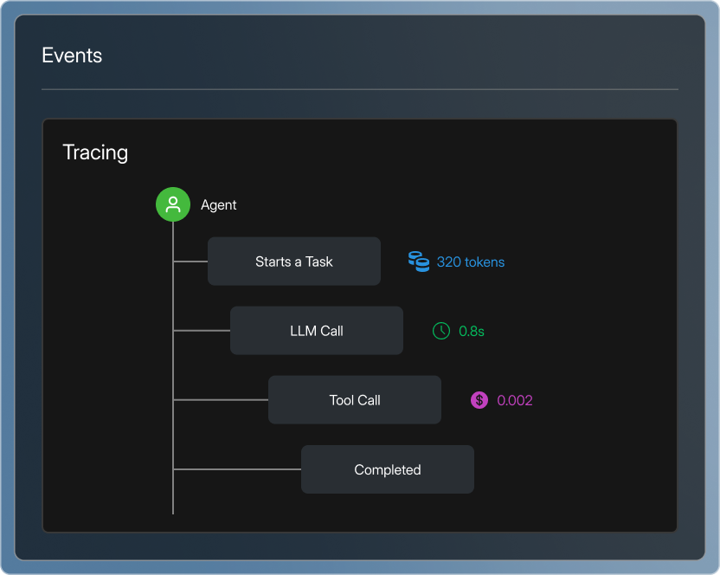Click the blue token coins icon
720x575 pixels.
(x=419, y=262)
